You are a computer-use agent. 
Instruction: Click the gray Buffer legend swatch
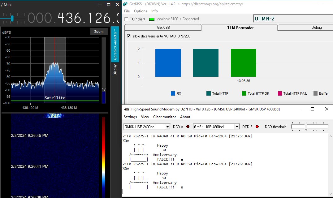point(316,93)
